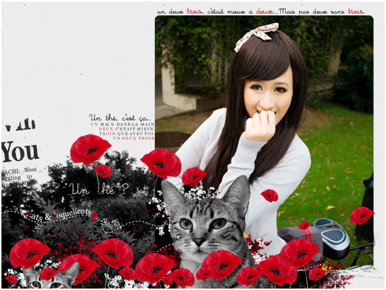Click the poppy at the photo's right edge

(x=361, y=215)
